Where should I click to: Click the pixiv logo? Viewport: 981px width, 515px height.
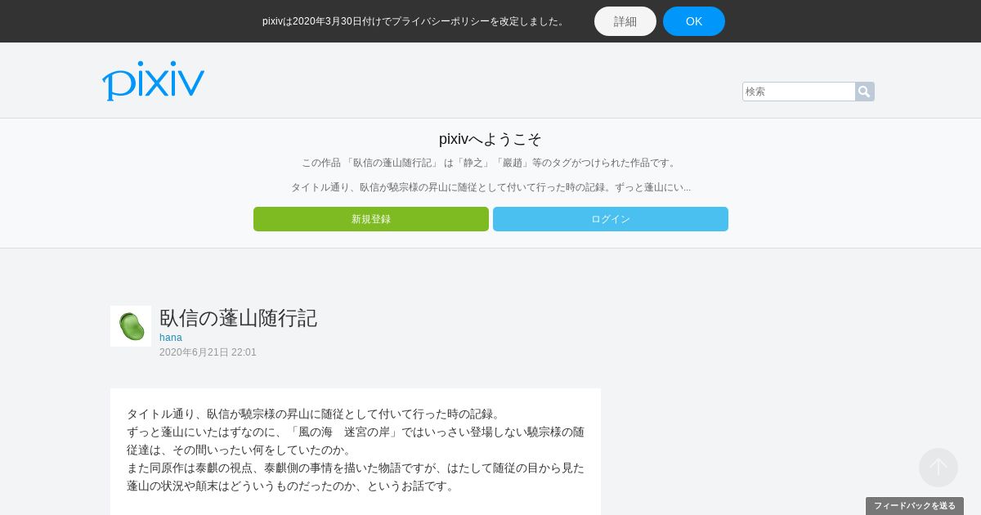153,81
